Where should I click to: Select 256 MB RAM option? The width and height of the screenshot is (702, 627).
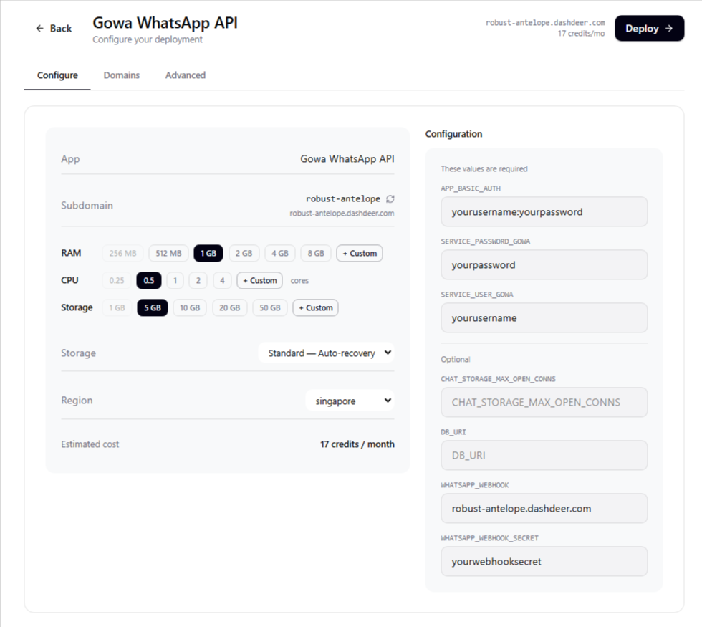click(122, 253)
